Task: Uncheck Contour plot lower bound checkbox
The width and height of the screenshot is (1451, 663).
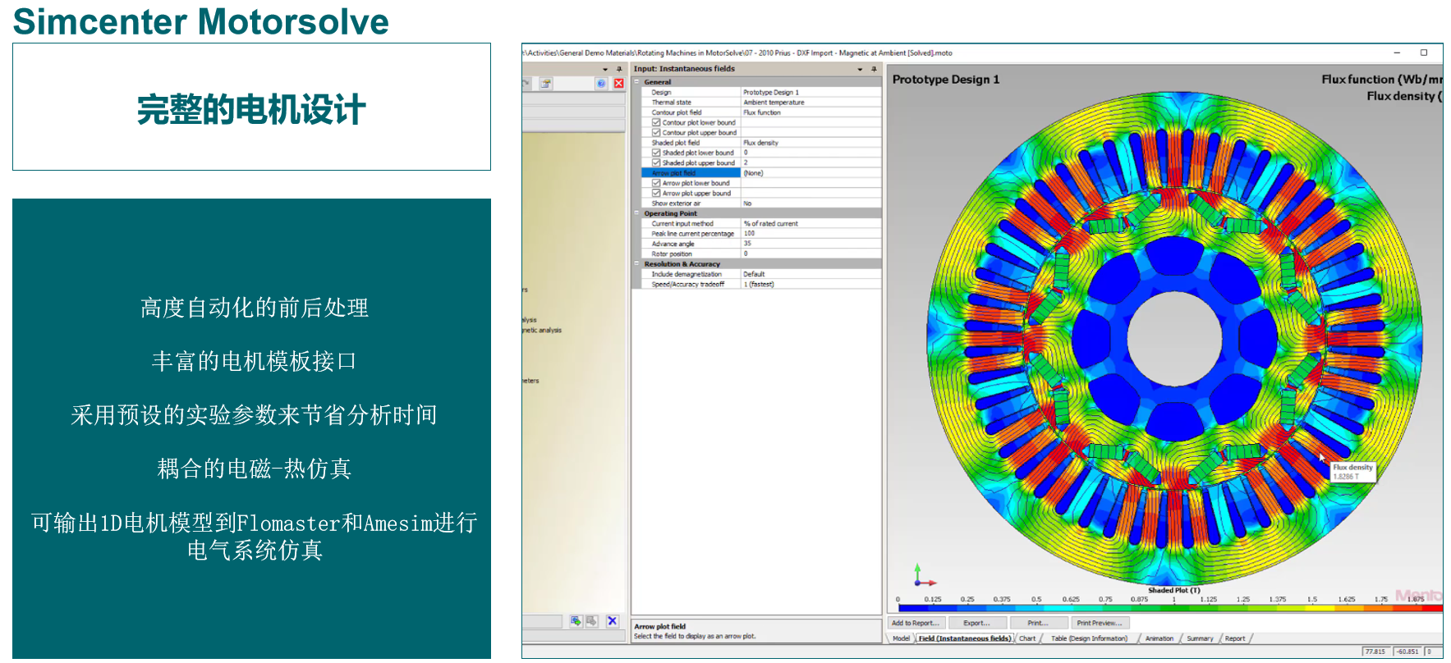Action: click(656, 123)
